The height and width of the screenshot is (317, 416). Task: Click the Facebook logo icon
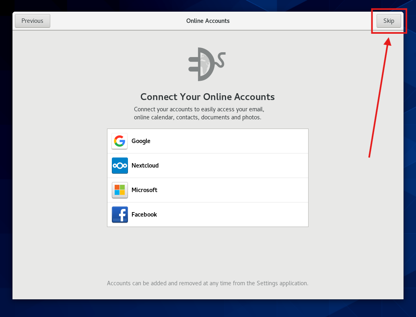(119, 215)
